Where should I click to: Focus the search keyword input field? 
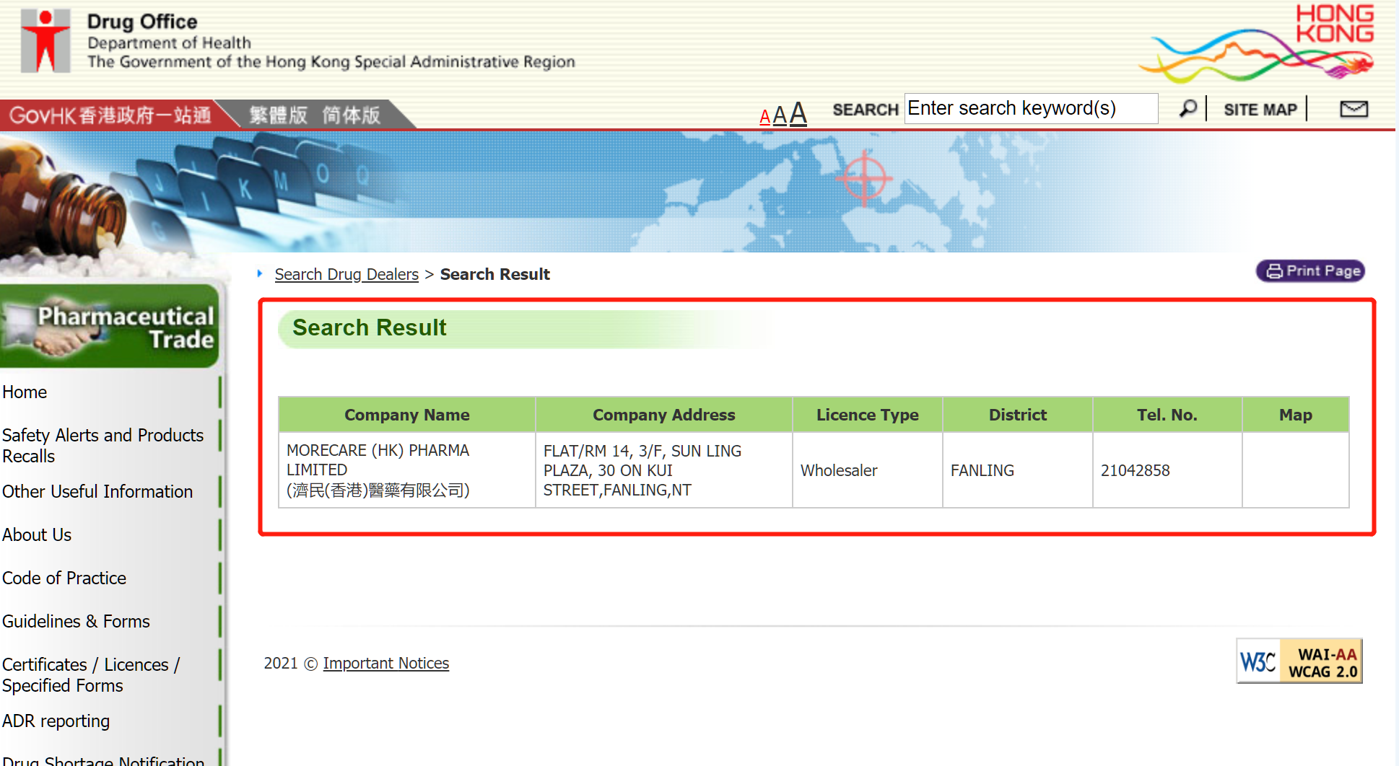tap(1031, 108)
